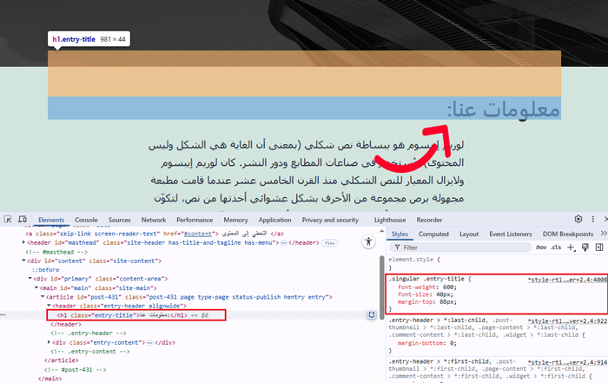The width and height of the screenshot is (608, 383).
Task: Expand the header#masthead node
Action: click(23, 242)
